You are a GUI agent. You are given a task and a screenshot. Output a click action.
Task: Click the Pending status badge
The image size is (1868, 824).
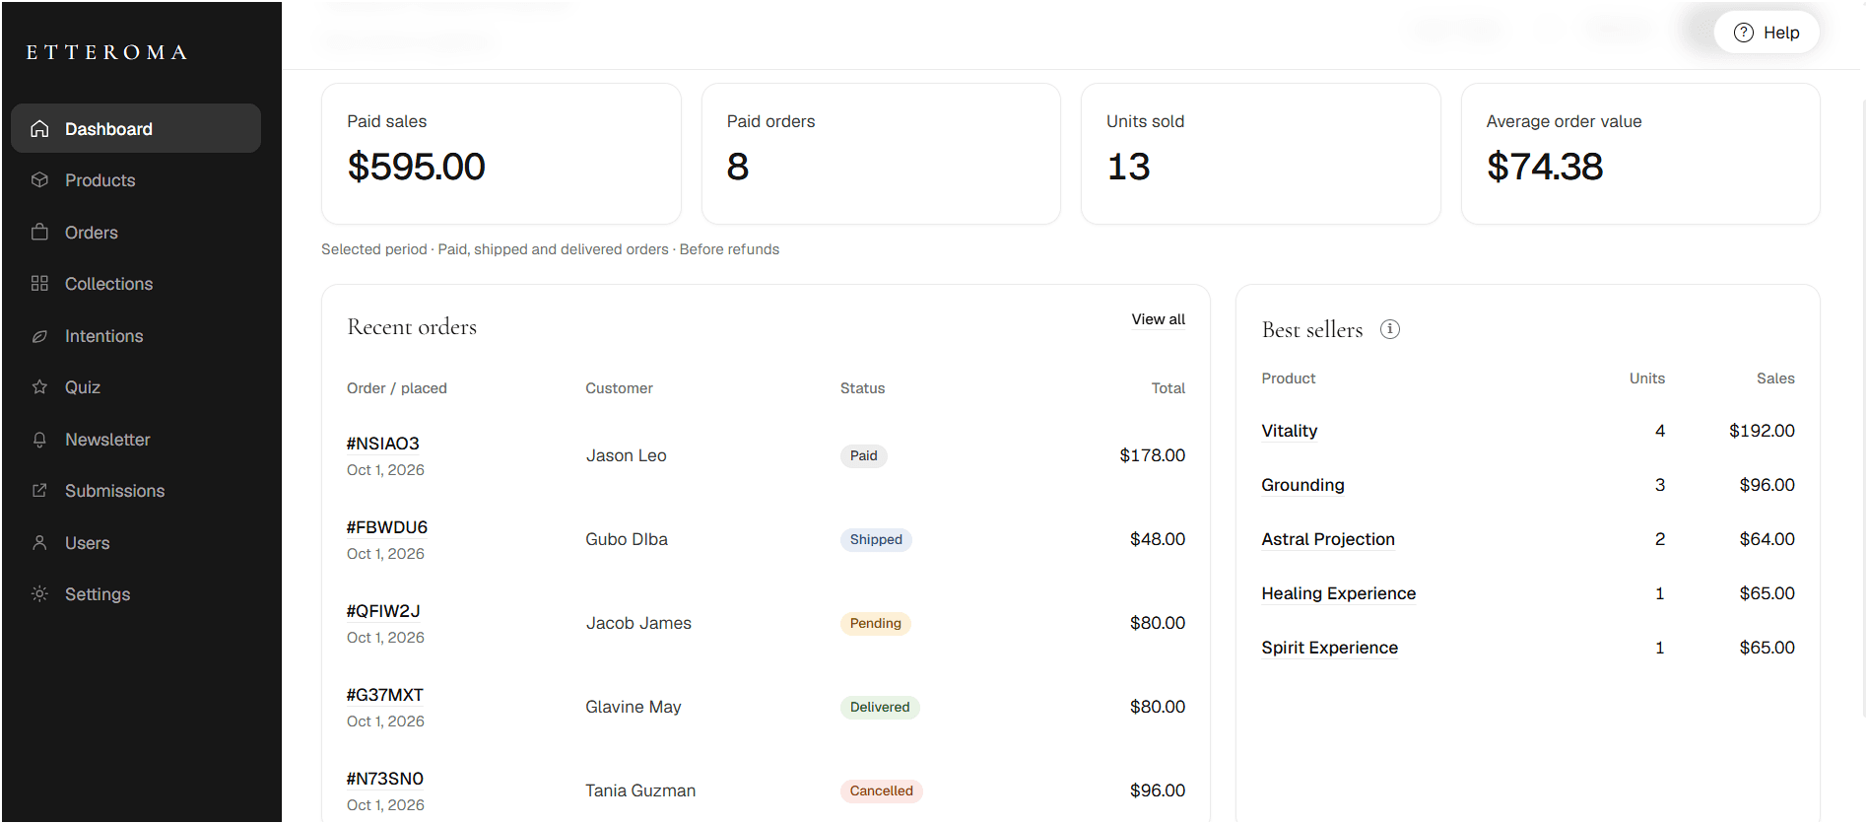(x=876, y=623)
